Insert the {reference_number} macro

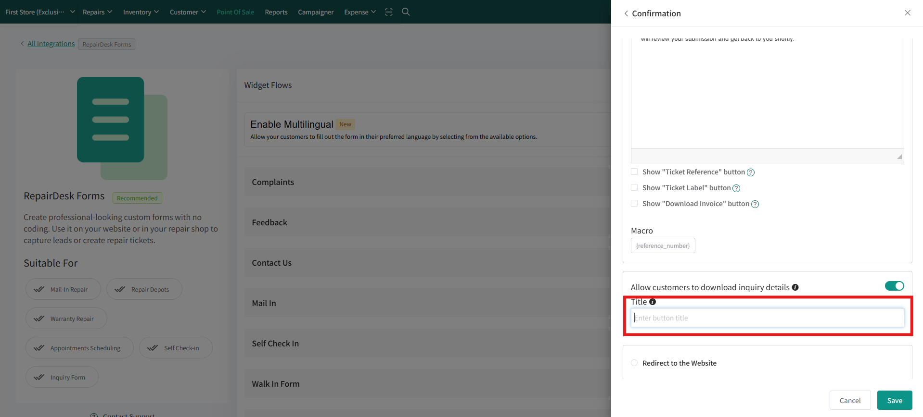point(663,245)
